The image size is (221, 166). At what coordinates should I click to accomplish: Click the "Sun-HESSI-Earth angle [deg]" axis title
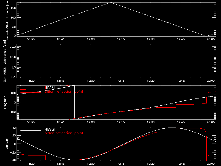[7, 20]
